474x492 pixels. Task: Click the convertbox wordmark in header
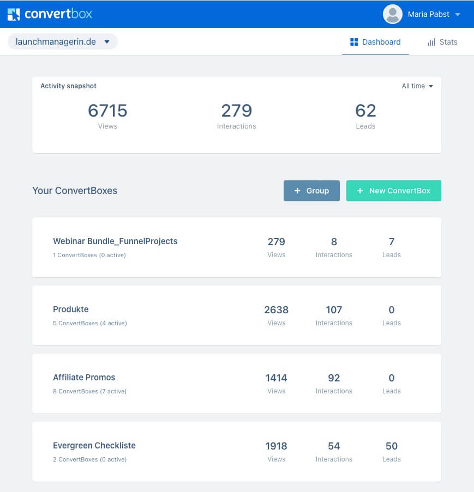pyautogui.click(x=58, y=14)
